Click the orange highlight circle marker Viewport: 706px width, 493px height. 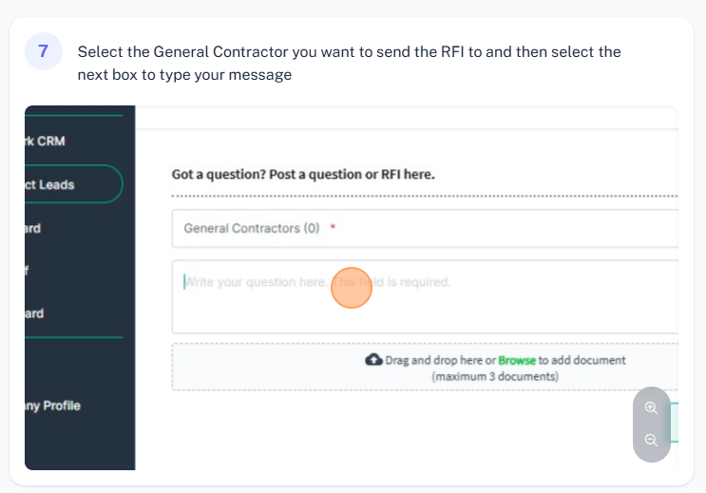[x=352, y=288]
